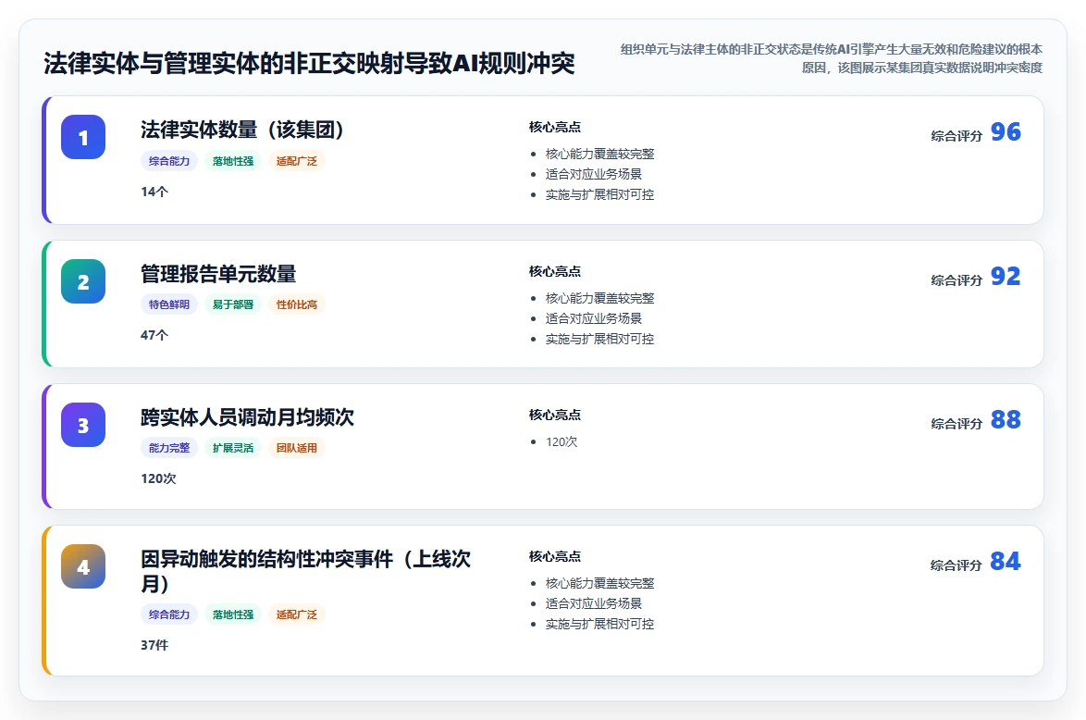Select the 落地性强 tag under 法律实体数量
Screen dimensions: 1086x720
[x=233, y=161]
